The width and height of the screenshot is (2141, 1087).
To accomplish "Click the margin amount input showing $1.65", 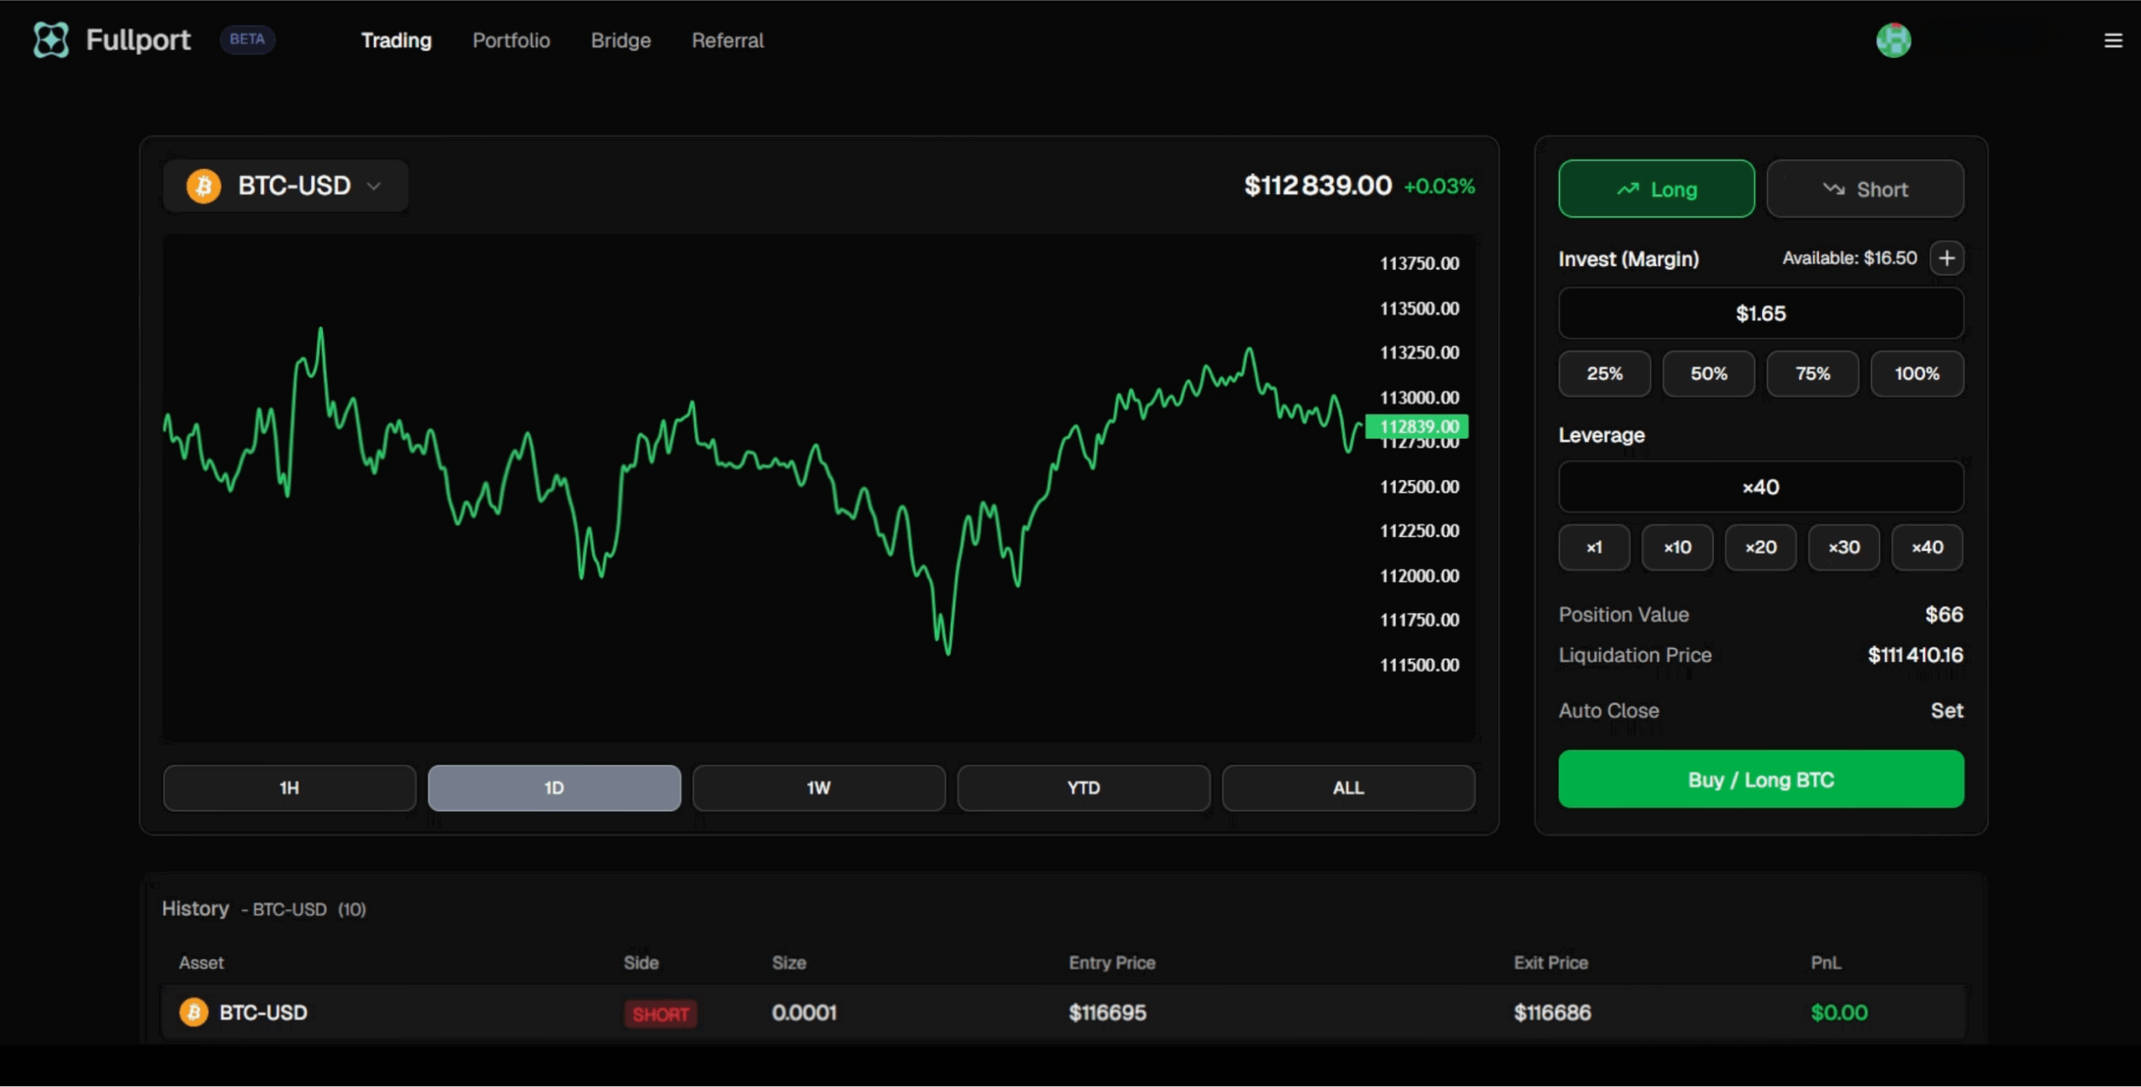I will point(1760,313).
